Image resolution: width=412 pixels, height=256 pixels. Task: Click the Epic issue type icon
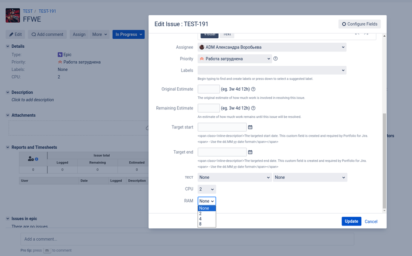coord(60,55)
